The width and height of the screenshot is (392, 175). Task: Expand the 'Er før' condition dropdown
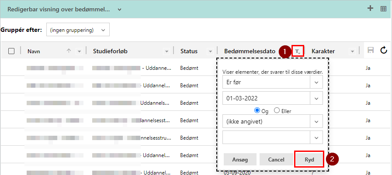tap(316, 82)
